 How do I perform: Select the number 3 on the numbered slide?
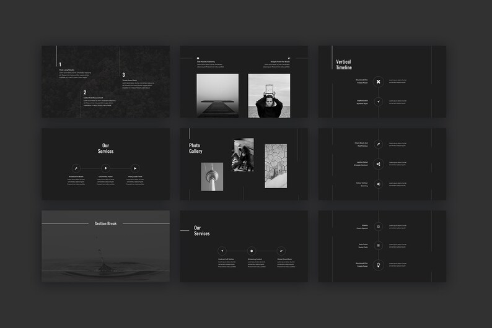[x=124, y=75]
